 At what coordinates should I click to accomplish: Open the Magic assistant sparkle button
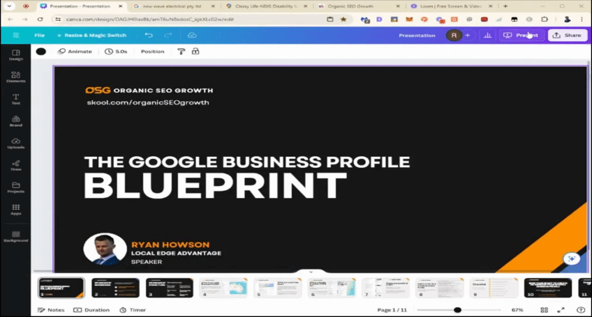point(572,259)
